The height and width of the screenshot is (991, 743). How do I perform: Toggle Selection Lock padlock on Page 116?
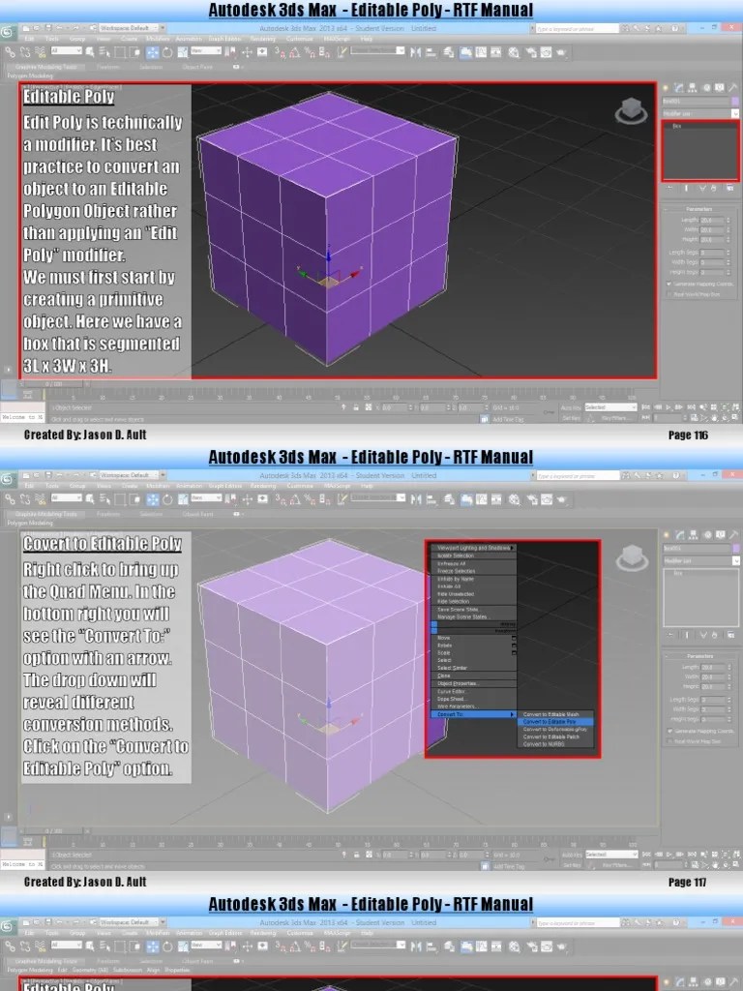(x=356, y=407)
